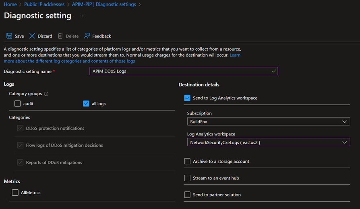Click the Delete trash can icon
The height and width of the screenshot is (209, 360).
coord(60,36)
